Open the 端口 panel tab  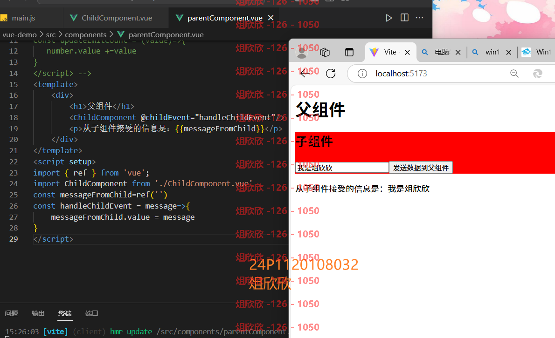point(92,313)
